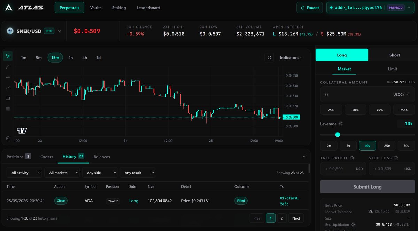The image size is (418, 231).
Task: Go to the Leaderboard page
Action: tap(148, 8)
